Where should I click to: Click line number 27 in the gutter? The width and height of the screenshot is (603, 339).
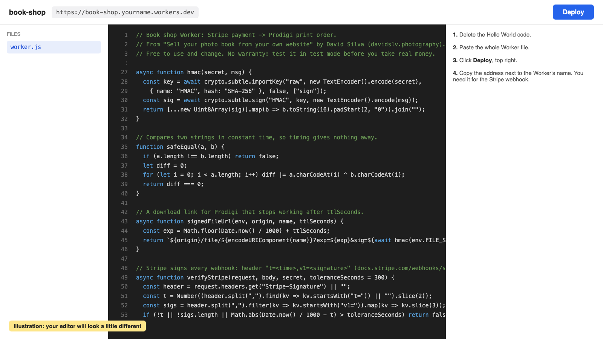[124, 72]
